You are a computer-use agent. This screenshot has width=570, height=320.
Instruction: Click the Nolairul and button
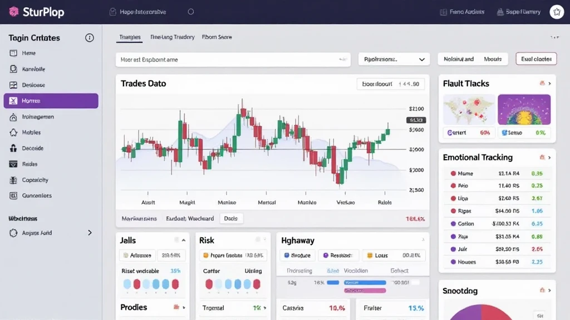(x=459, y=59)
